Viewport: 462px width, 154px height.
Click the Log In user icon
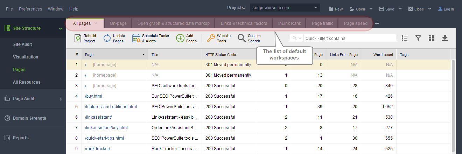[440, 9]
